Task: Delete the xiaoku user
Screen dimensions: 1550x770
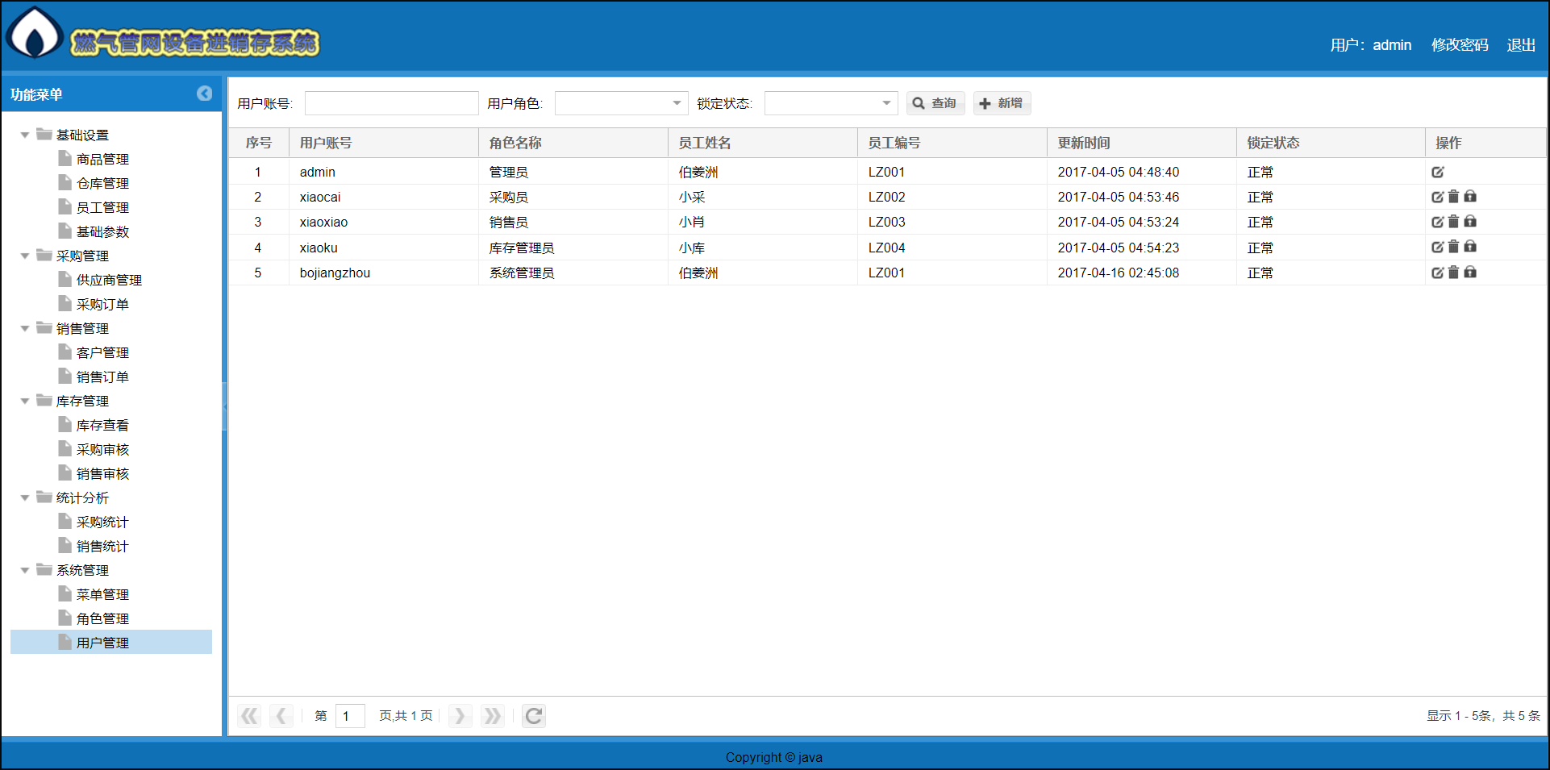Action: point(1453,247)
